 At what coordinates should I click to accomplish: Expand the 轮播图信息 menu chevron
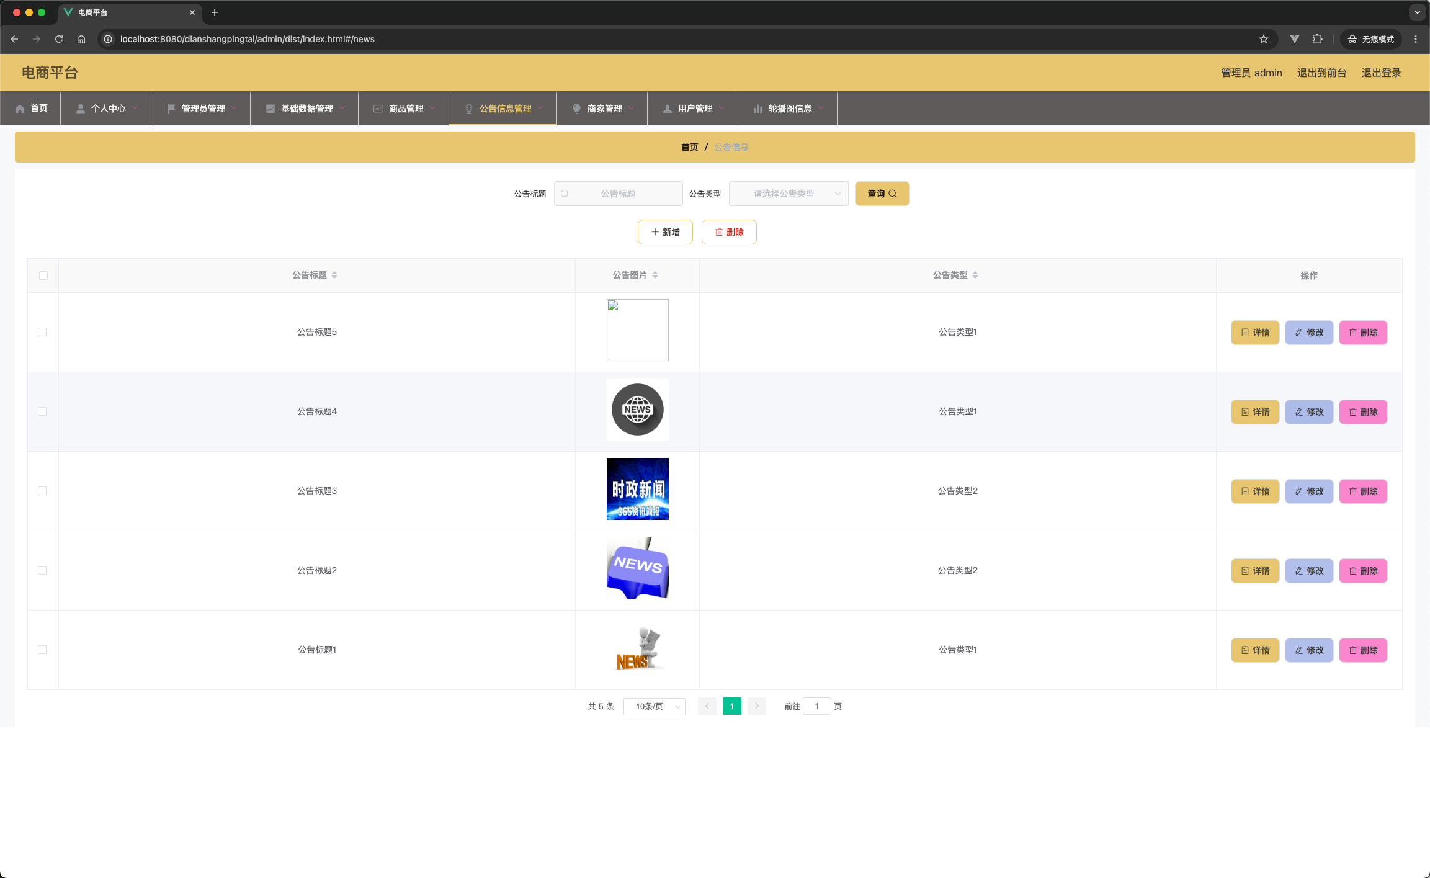coord(821,108)
